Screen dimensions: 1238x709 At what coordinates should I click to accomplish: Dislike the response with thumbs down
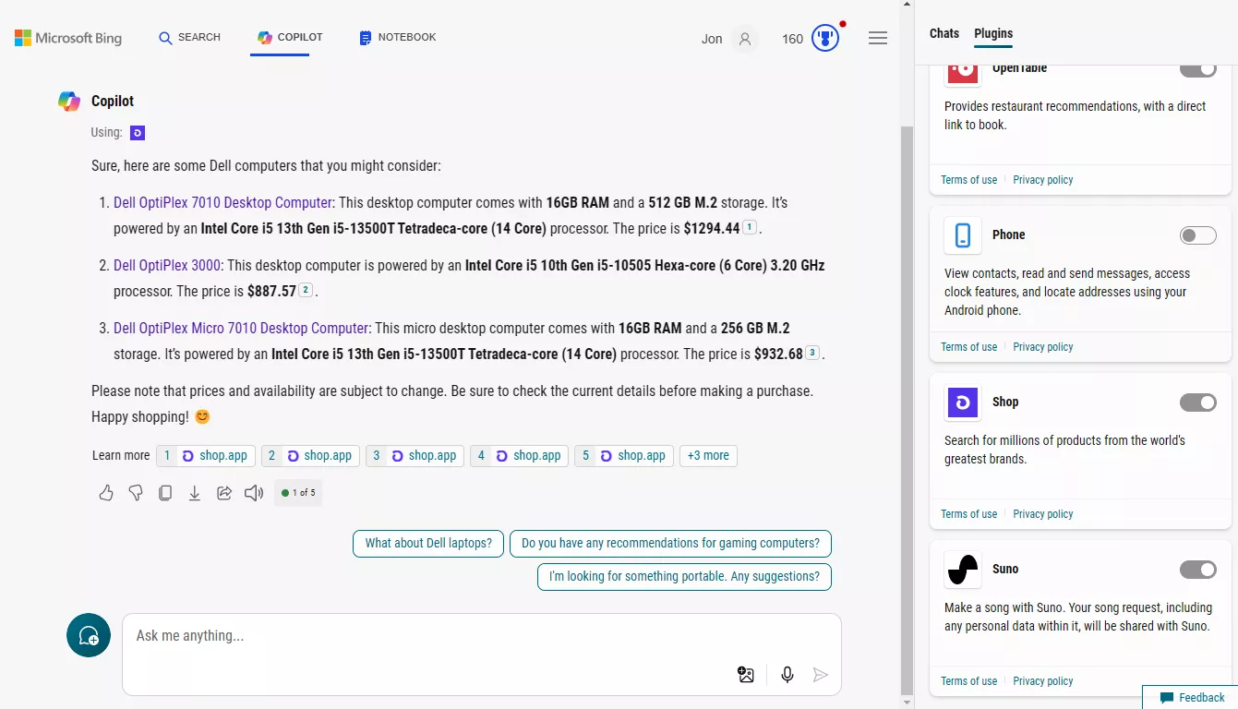click(x=136, y=493)
